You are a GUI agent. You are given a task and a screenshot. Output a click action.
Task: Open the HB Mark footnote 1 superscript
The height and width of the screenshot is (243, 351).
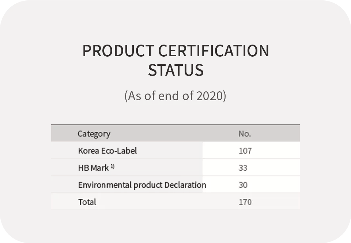[x=112, y=167]
